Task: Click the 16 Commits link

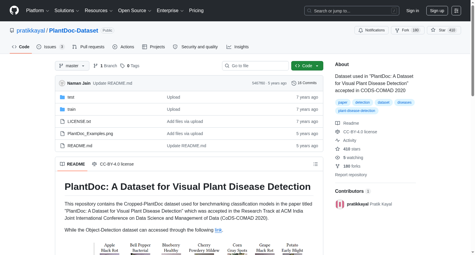Action: point(304,83)
